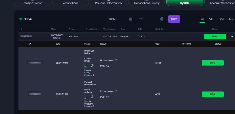Open Transactions History tab
The image size is (235, 114).
[146, 3]
